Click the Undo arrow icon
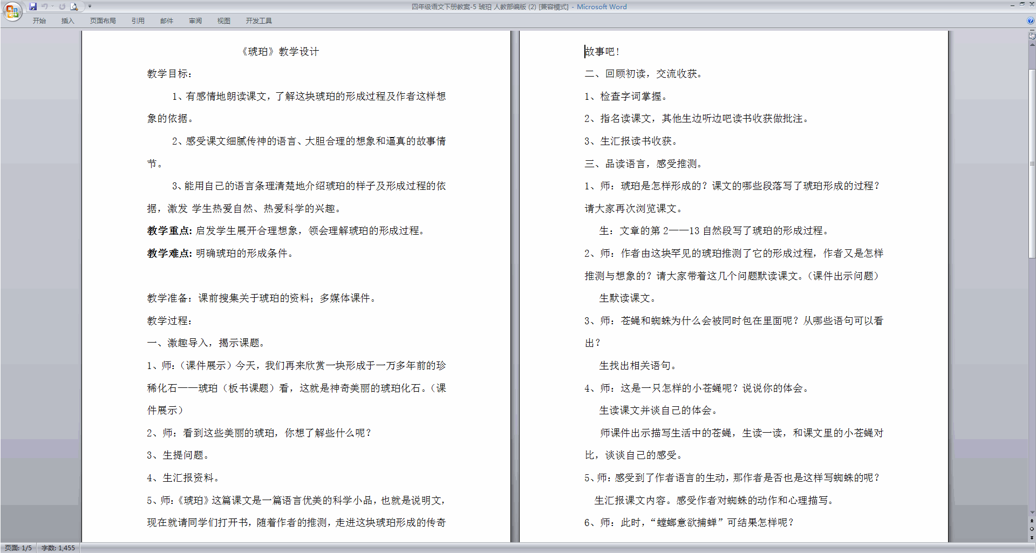 pyautogui.click(x=45, y=6)
